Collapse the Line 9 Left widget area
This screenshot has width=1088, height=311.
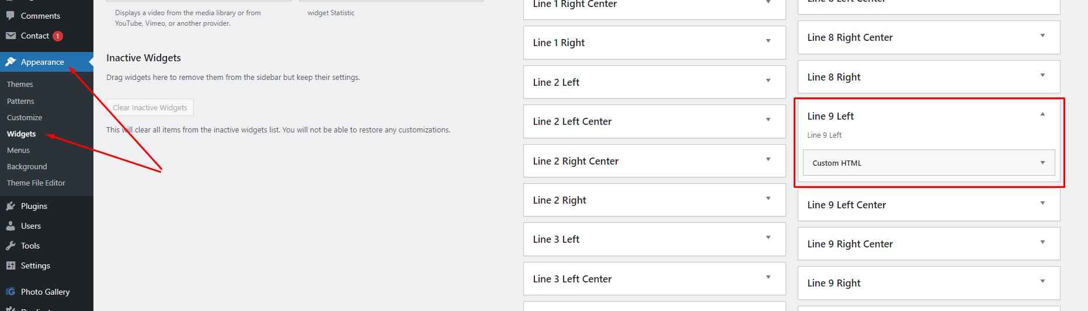[1042, 115]
